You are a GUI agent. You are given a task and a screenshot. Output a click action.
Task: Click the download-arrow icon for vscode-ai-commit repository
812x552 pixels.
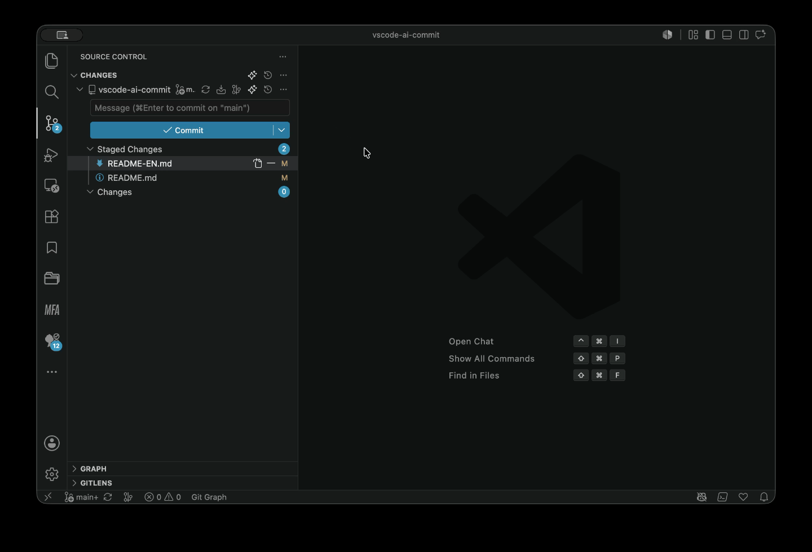pyautogui.click(x=221, y=90)
